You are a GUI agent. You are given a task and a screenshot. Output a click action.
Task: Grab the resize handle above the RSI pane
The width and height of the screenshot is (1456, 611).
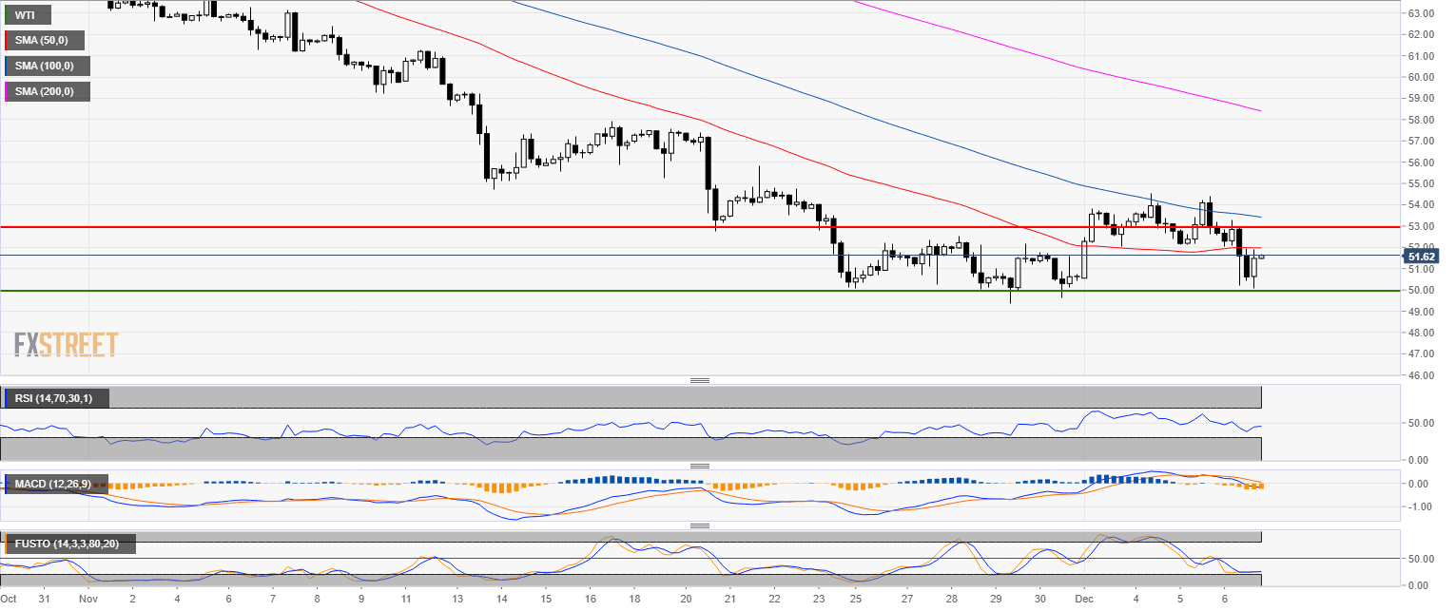tap(700, 380)
